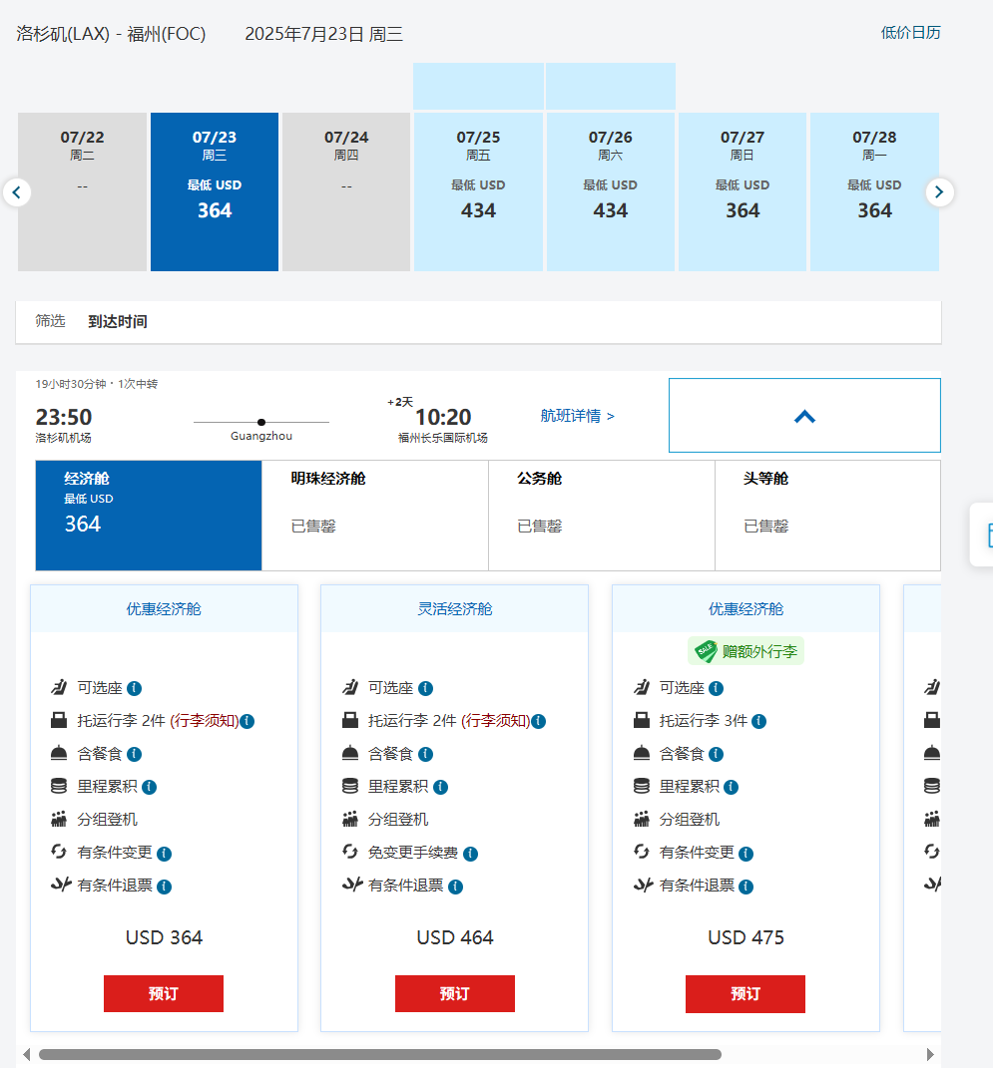Click the 赠额外行李 sale badge
993x1068 pixels.
[745, 651]
